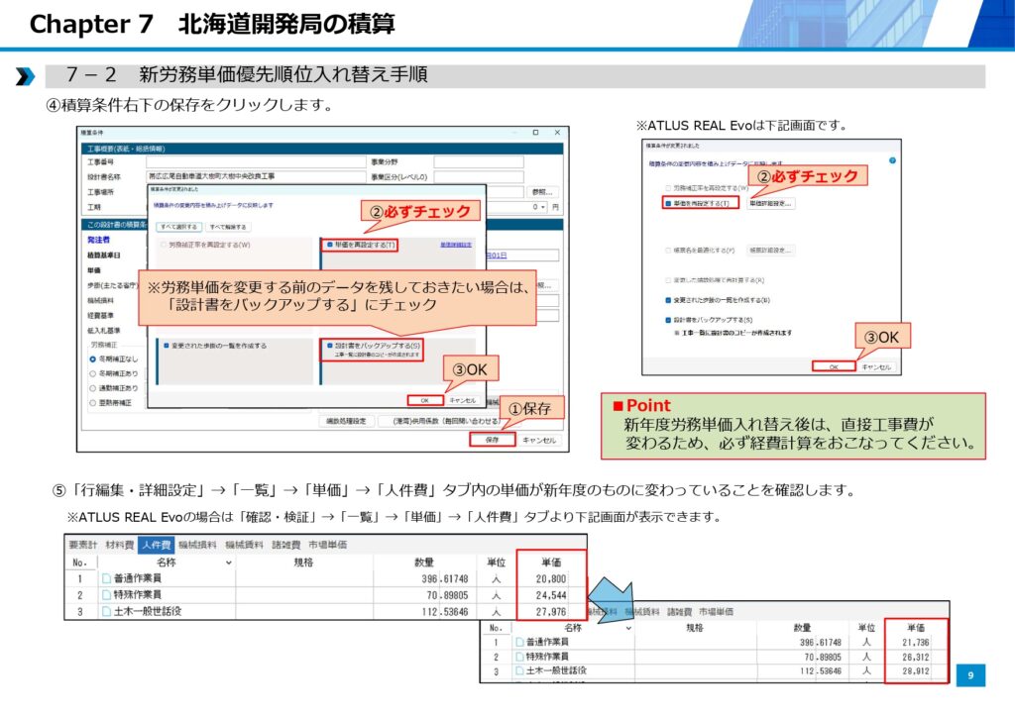
Task: Toggle 変更された歩掛の一覧を作成する(B) in ATLUS REAL Evo dialog
Action: pos(668,299)
